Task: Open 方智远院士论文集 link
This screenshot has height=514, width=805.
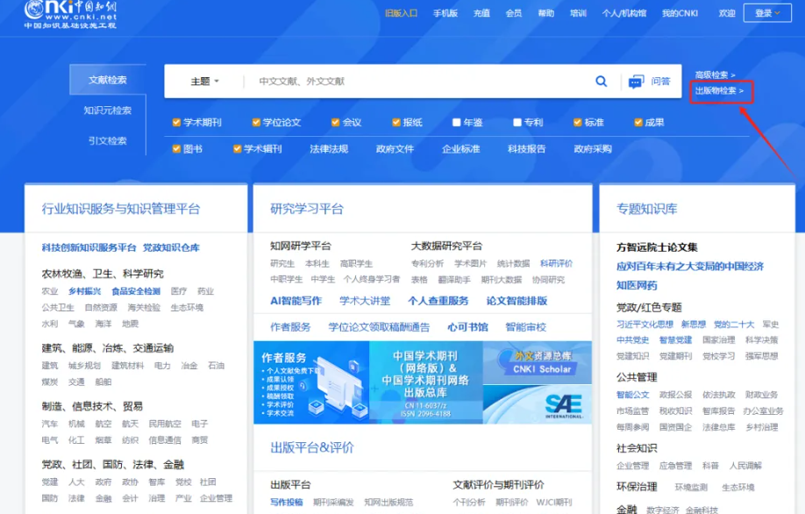Action: coord(657,247)
